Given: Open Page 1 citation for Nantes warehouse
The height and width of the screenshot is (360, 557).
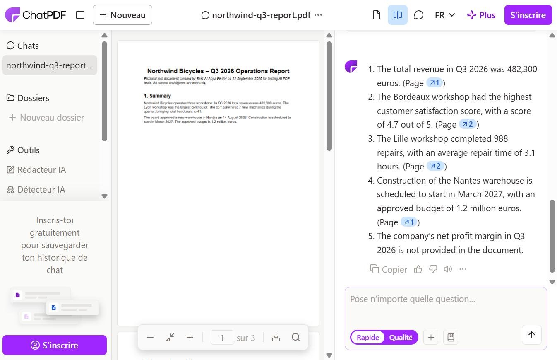Looking at the screenshot, I should coord(409,222).
